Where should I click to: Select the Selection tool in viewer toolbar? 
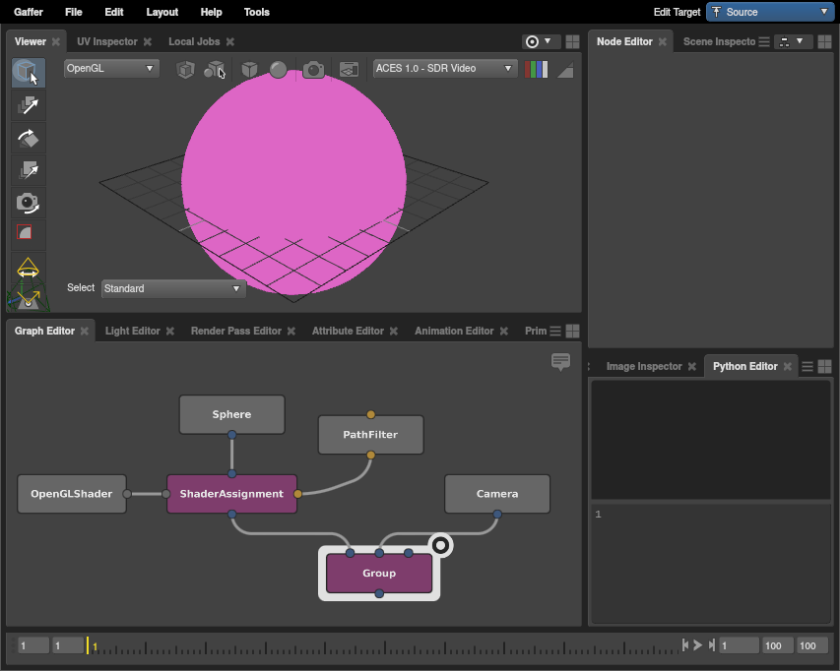click(x=28, y=73)
